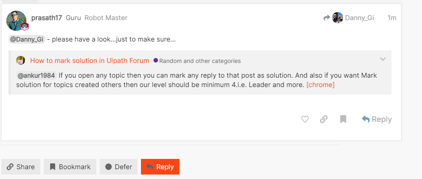Viewport: 422px width, 179px height.
Task: Open prasath17's profile avatar
Action: coord(17,20)
